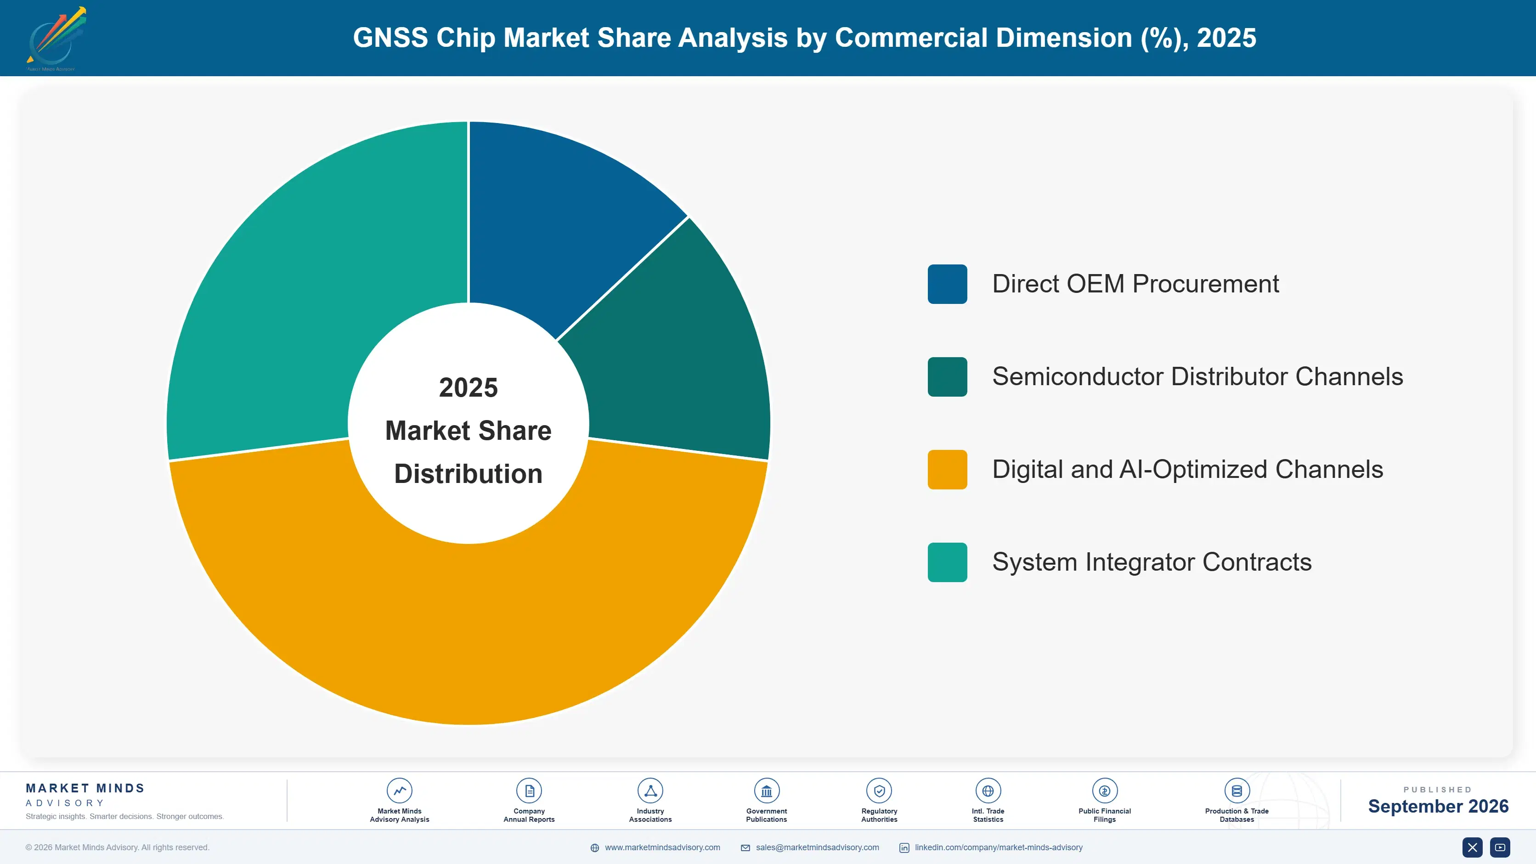This screenshot has width=1536, height=864.
Task: Click the envelope icon beside sales email
Action: pyautogui.click(x=745, y=848)
